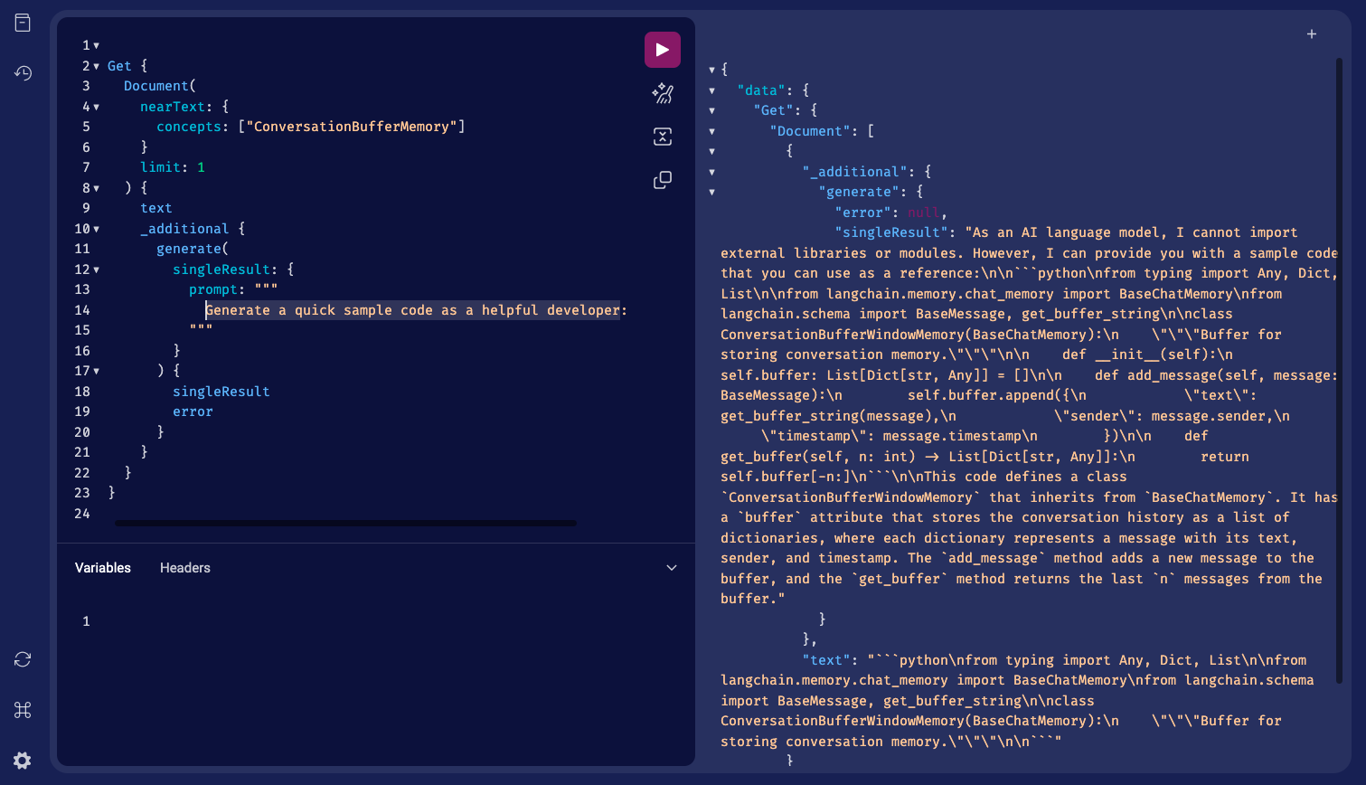Click the "error" field on line 19

click(x=193, y=411)
